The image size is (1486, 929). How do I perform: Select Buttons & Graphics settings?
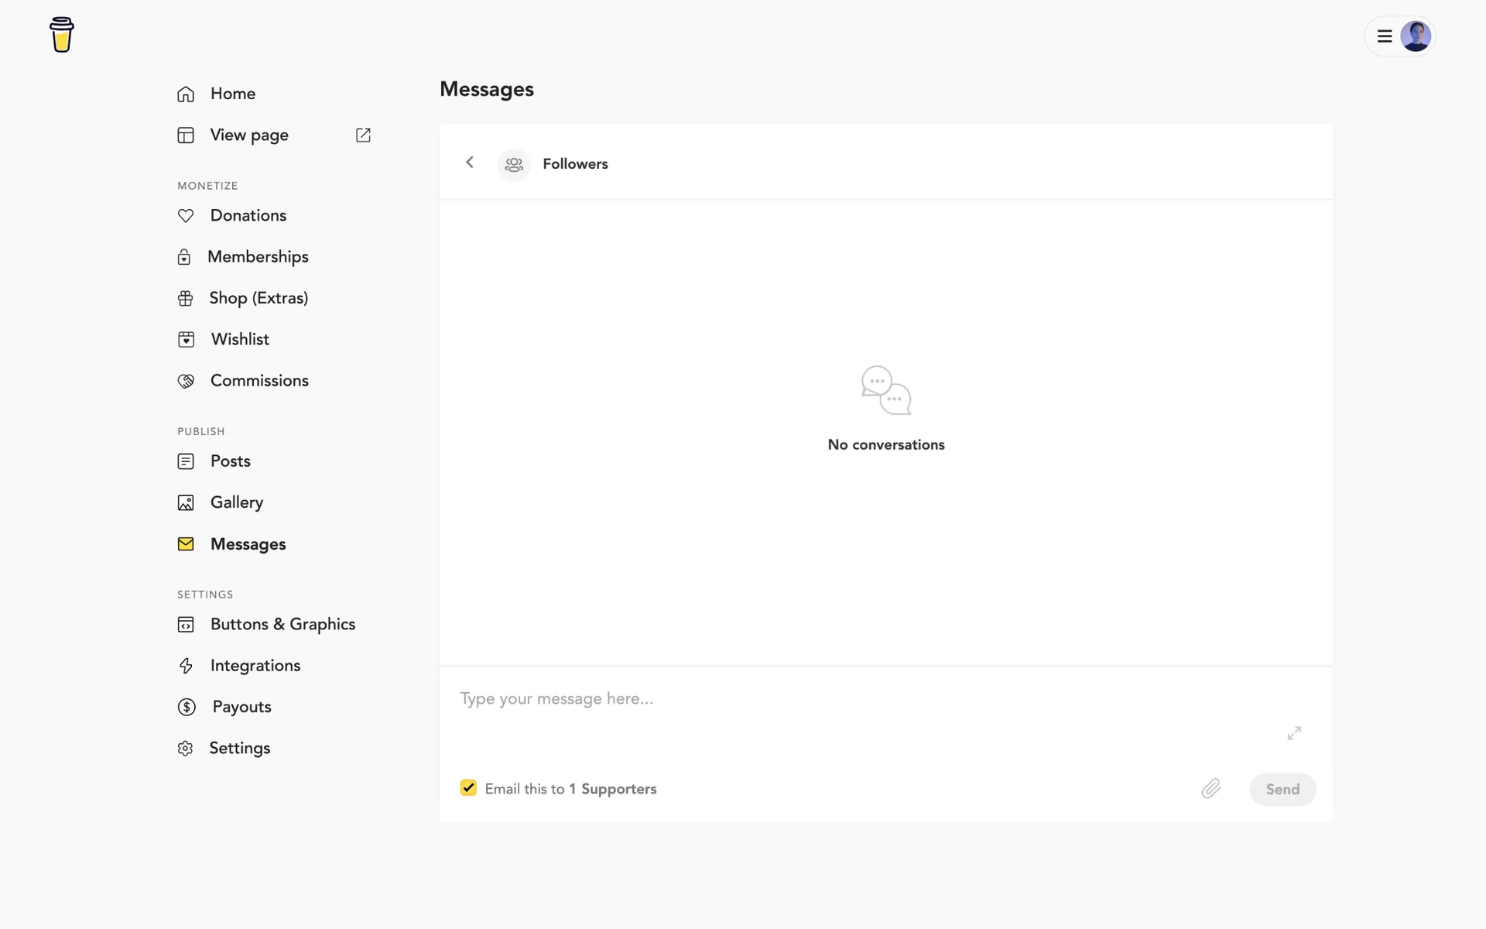[x=282, y=625]
